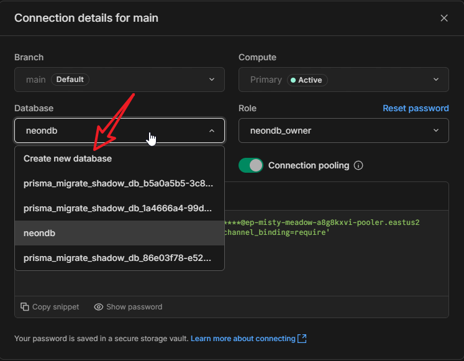Click the Show password eye icon
The width and height of the screenshot is (464, 361).
pos(99,307)
